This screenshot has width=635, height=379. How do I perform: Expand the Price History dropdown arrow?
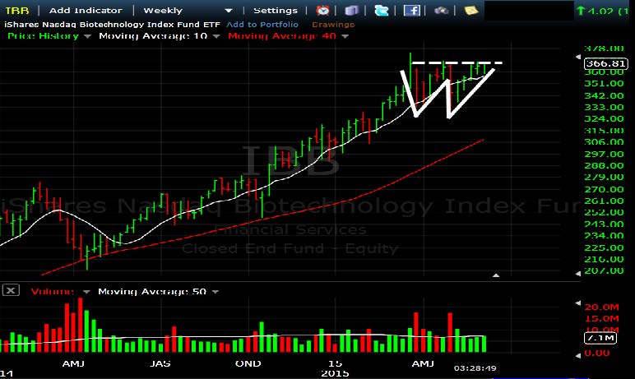87,36
